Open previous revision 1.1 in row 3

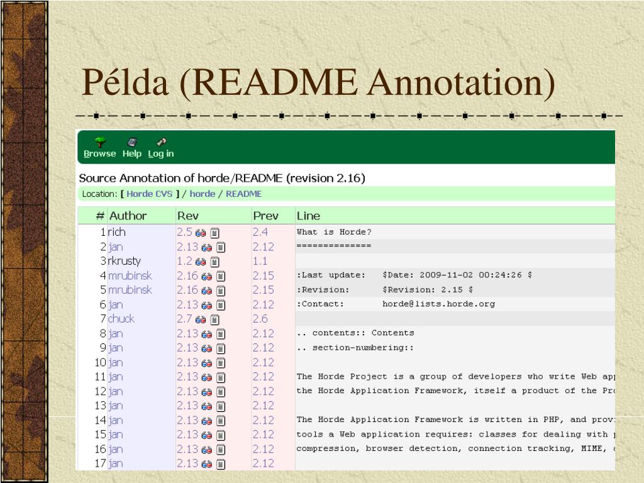pos(260,261)
